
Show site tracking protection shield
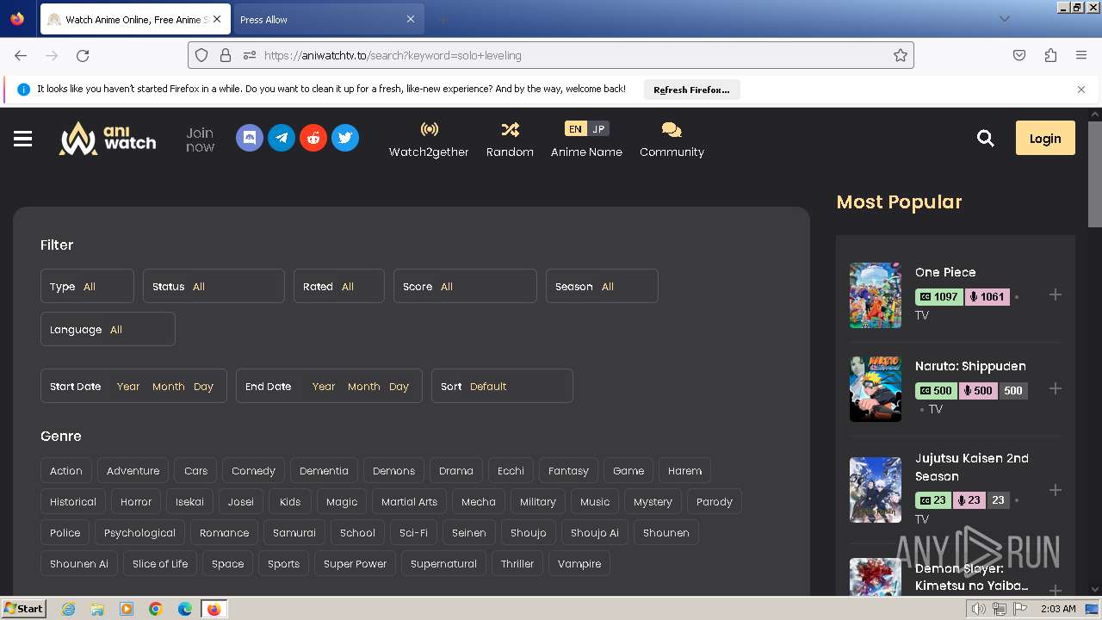[201, 55]
